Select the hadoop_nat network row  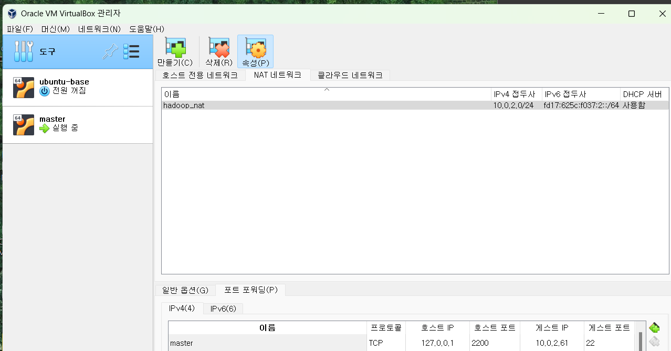click(415, 105)
